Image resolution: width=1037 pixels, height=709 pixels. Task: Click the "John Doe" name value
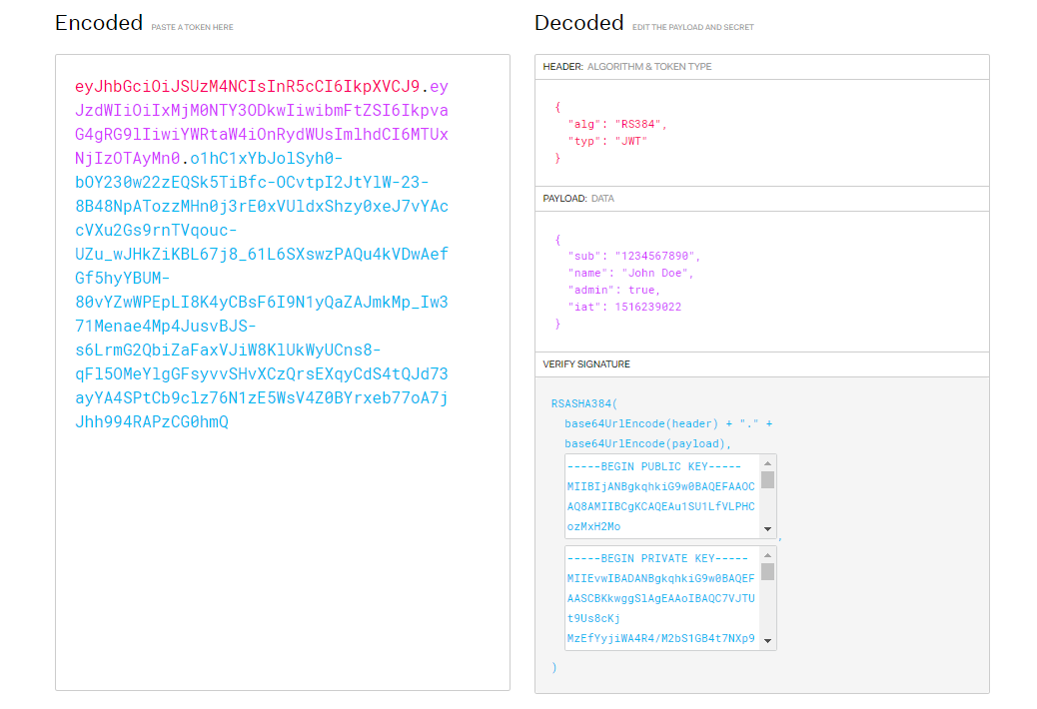(657, 273)
